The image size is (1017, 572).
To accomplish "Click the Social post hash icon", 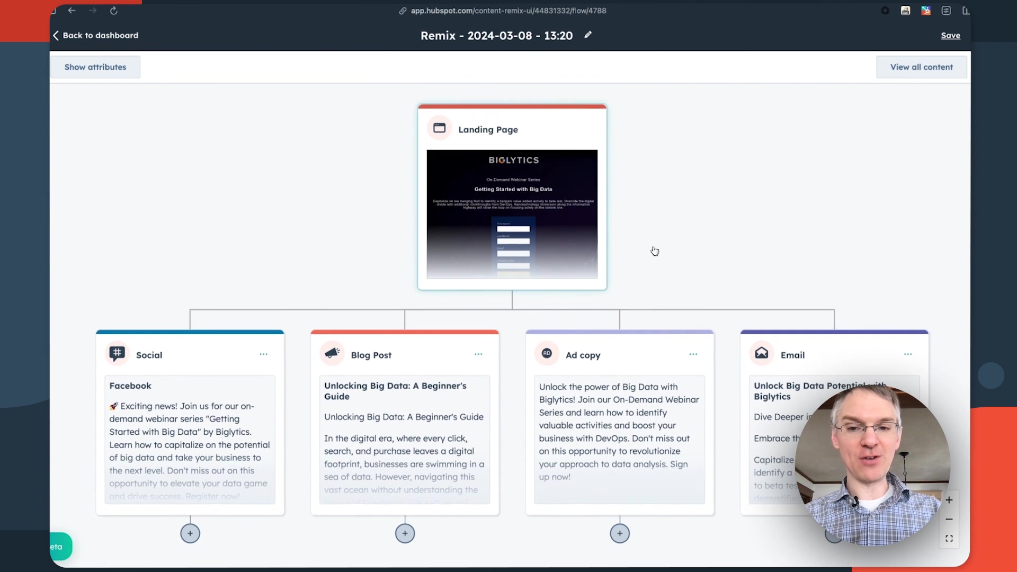I will pyautogui.click(x=117, y=353).
